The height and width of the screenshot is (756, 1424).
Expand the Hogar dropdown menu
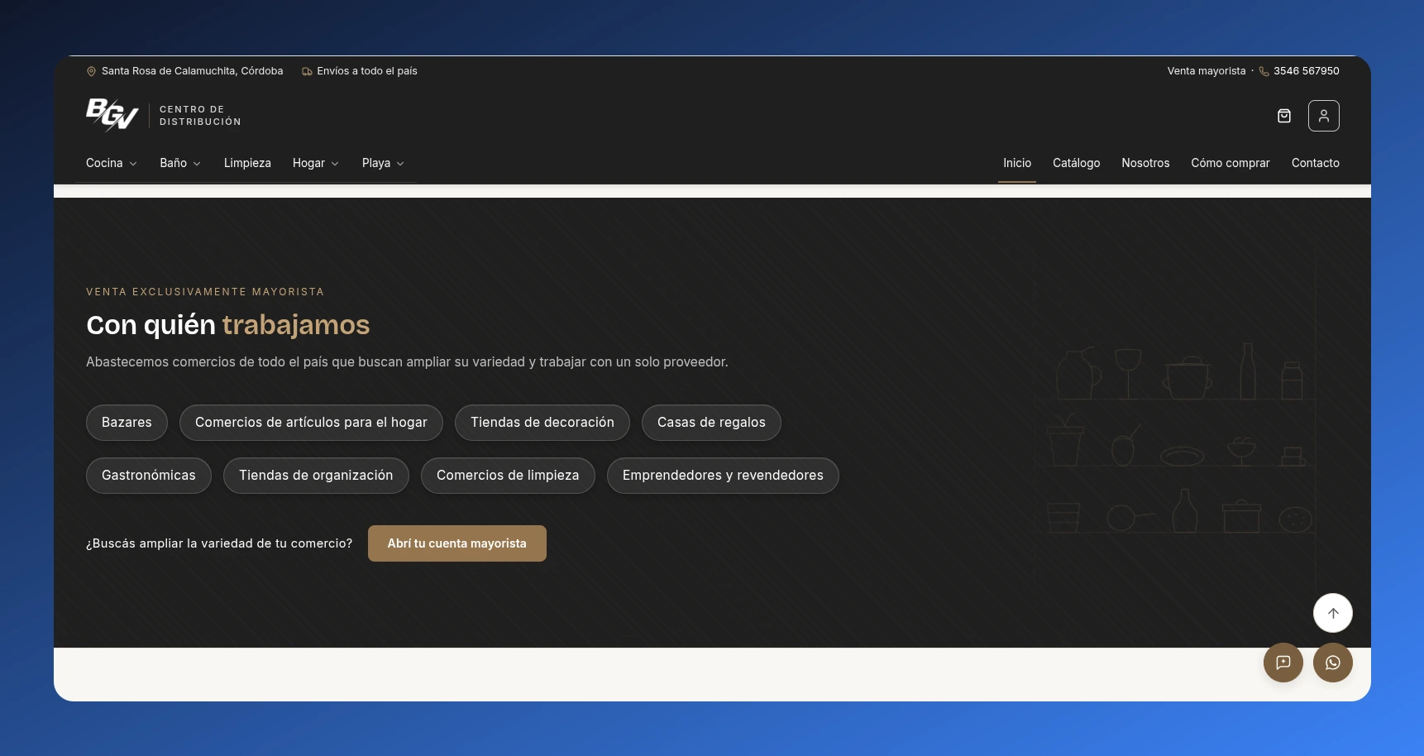tap(316, 163)
